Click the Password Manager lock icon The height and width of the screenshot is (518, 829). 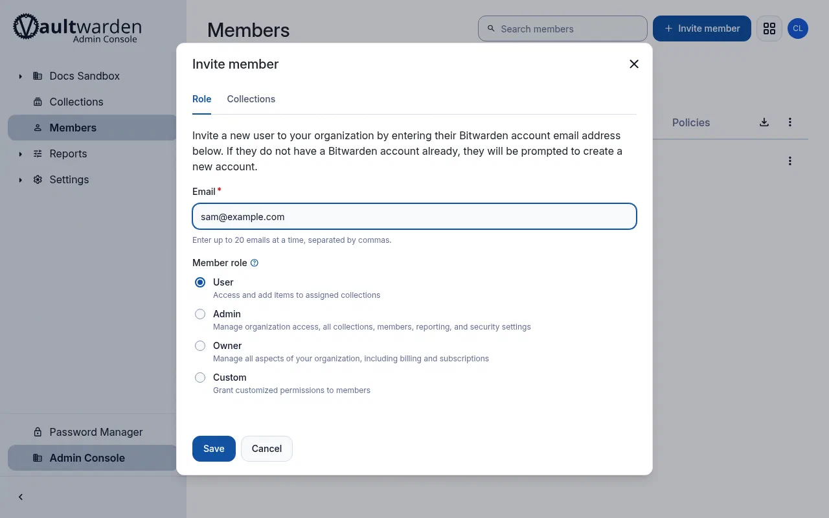pos(38,432)
